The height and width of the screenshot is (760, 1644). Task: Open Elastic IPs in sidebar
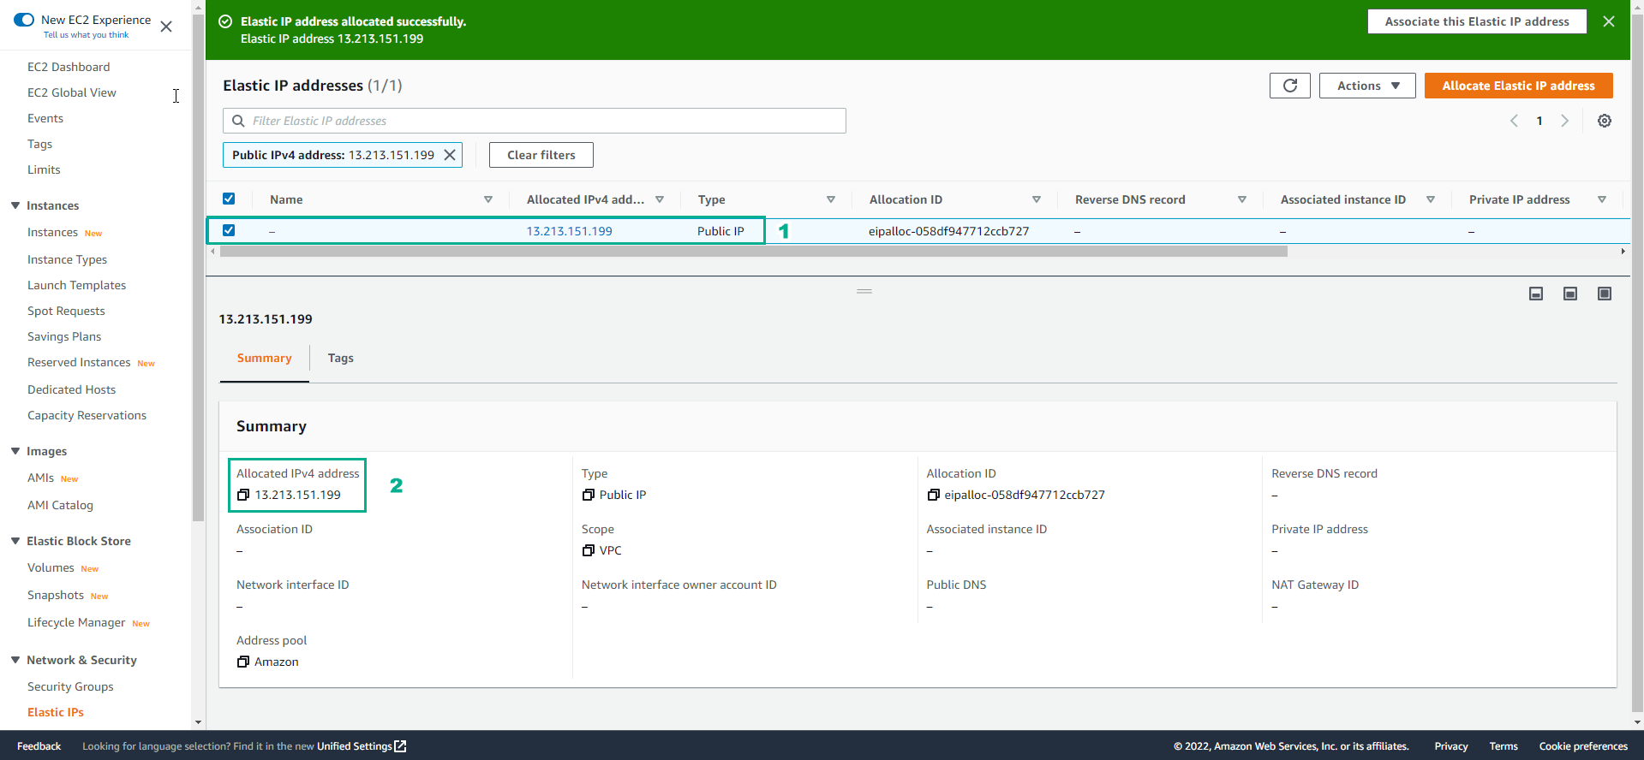[56, 712]
